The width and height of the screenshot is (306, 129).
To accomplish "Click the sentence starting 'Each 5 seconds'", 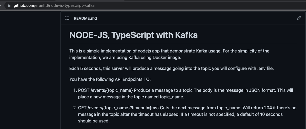I will click(172, 69).
